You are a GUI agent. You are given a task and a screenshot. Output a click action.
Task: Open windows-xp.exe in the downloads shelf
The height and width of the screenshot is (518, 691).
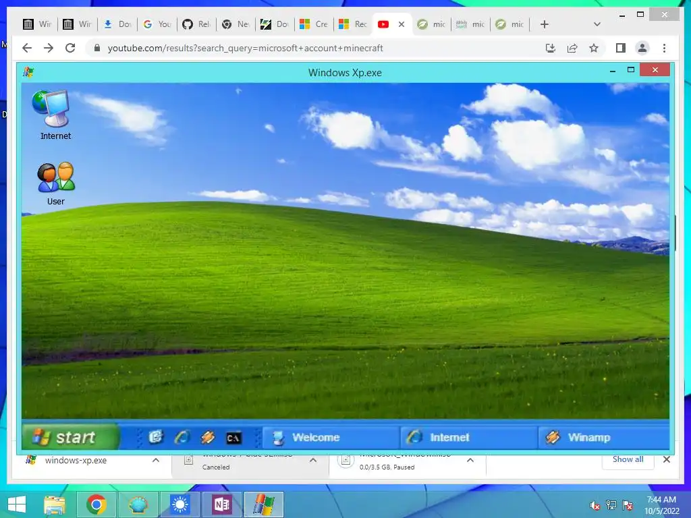coord(76,460)
